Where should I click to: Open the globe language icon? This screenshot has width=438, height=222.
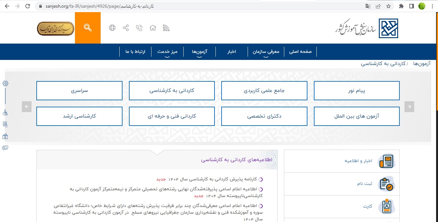[112, 28]
